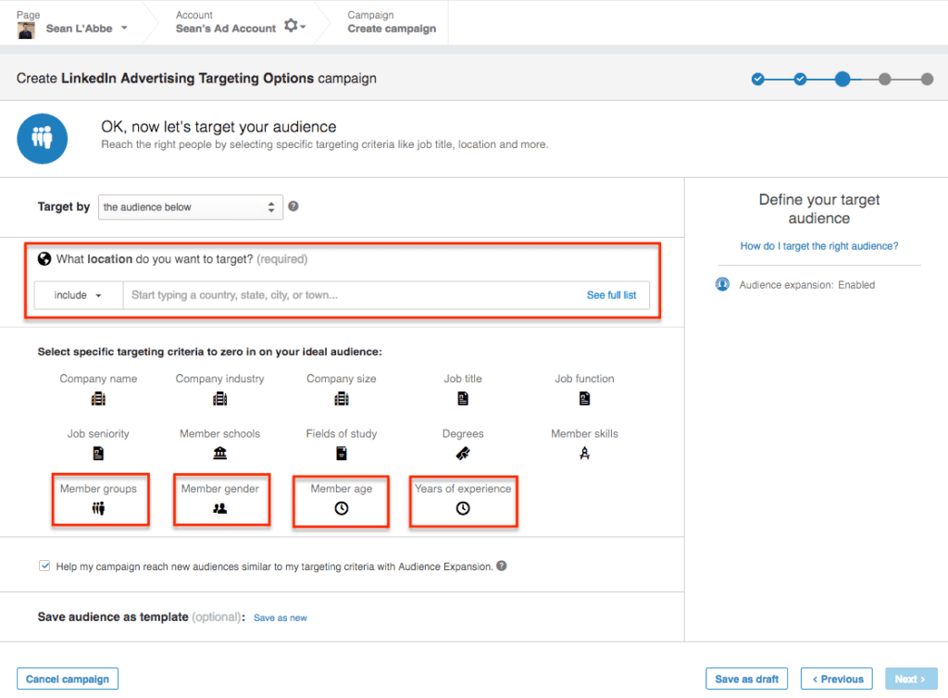
Task: Choose the Member age targeting criterion
Action: [340, 507]
